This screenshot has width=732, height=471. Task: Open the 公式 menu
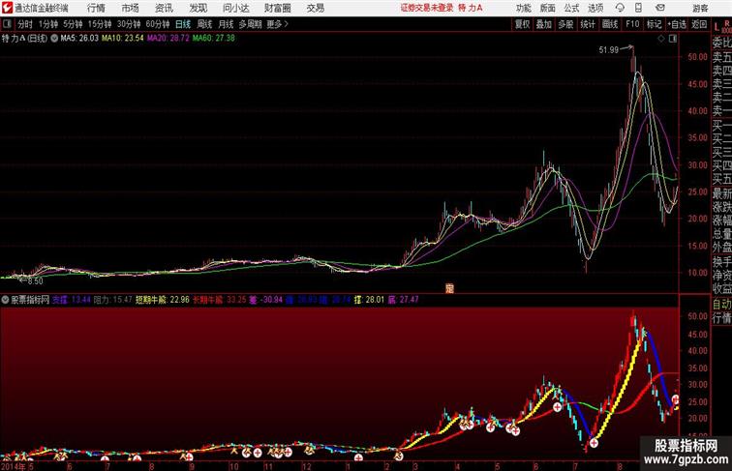[x=571, y=8]
